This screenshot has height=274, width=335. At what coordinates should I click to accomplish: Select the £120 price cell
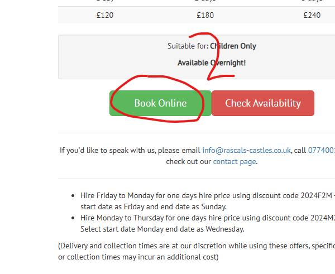pyautogui.click(x=104, y=15)
